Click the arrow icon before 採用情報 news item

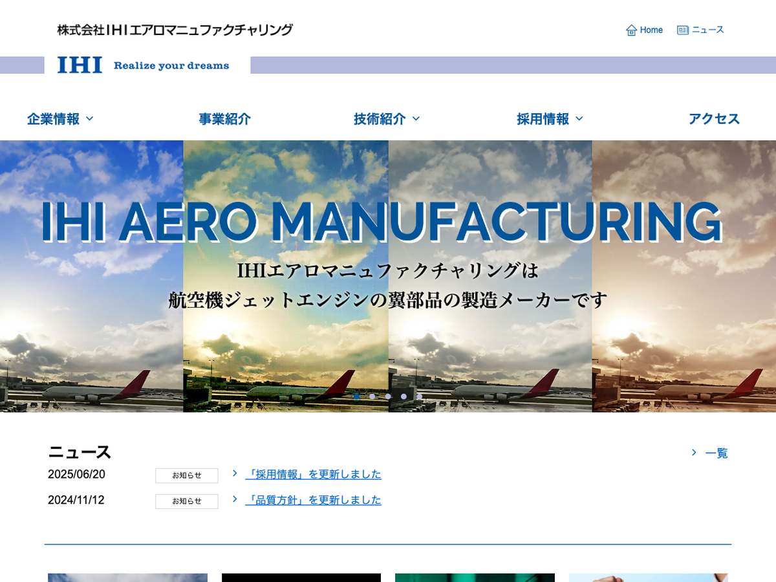tap(235, 473)
